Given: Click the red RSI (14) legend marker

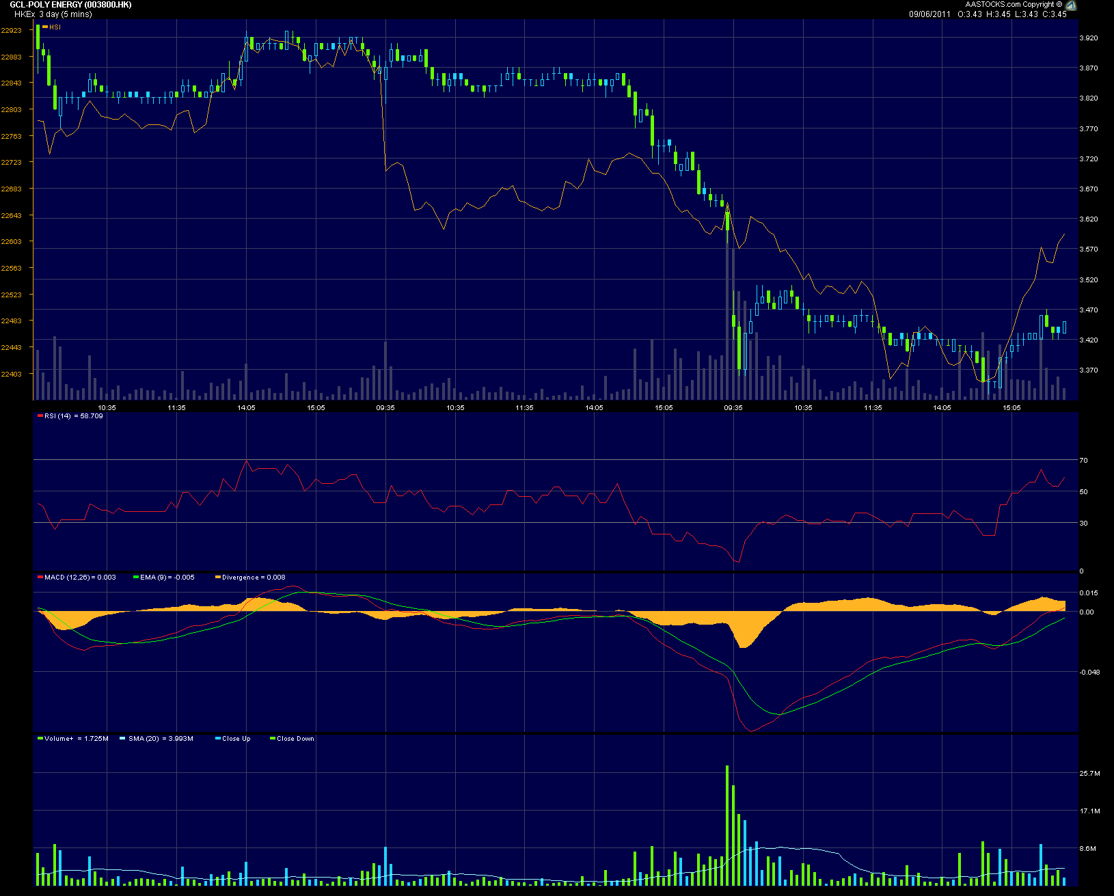Looking at the screenshot, I should pyautogui.click(x=39, y=415).
